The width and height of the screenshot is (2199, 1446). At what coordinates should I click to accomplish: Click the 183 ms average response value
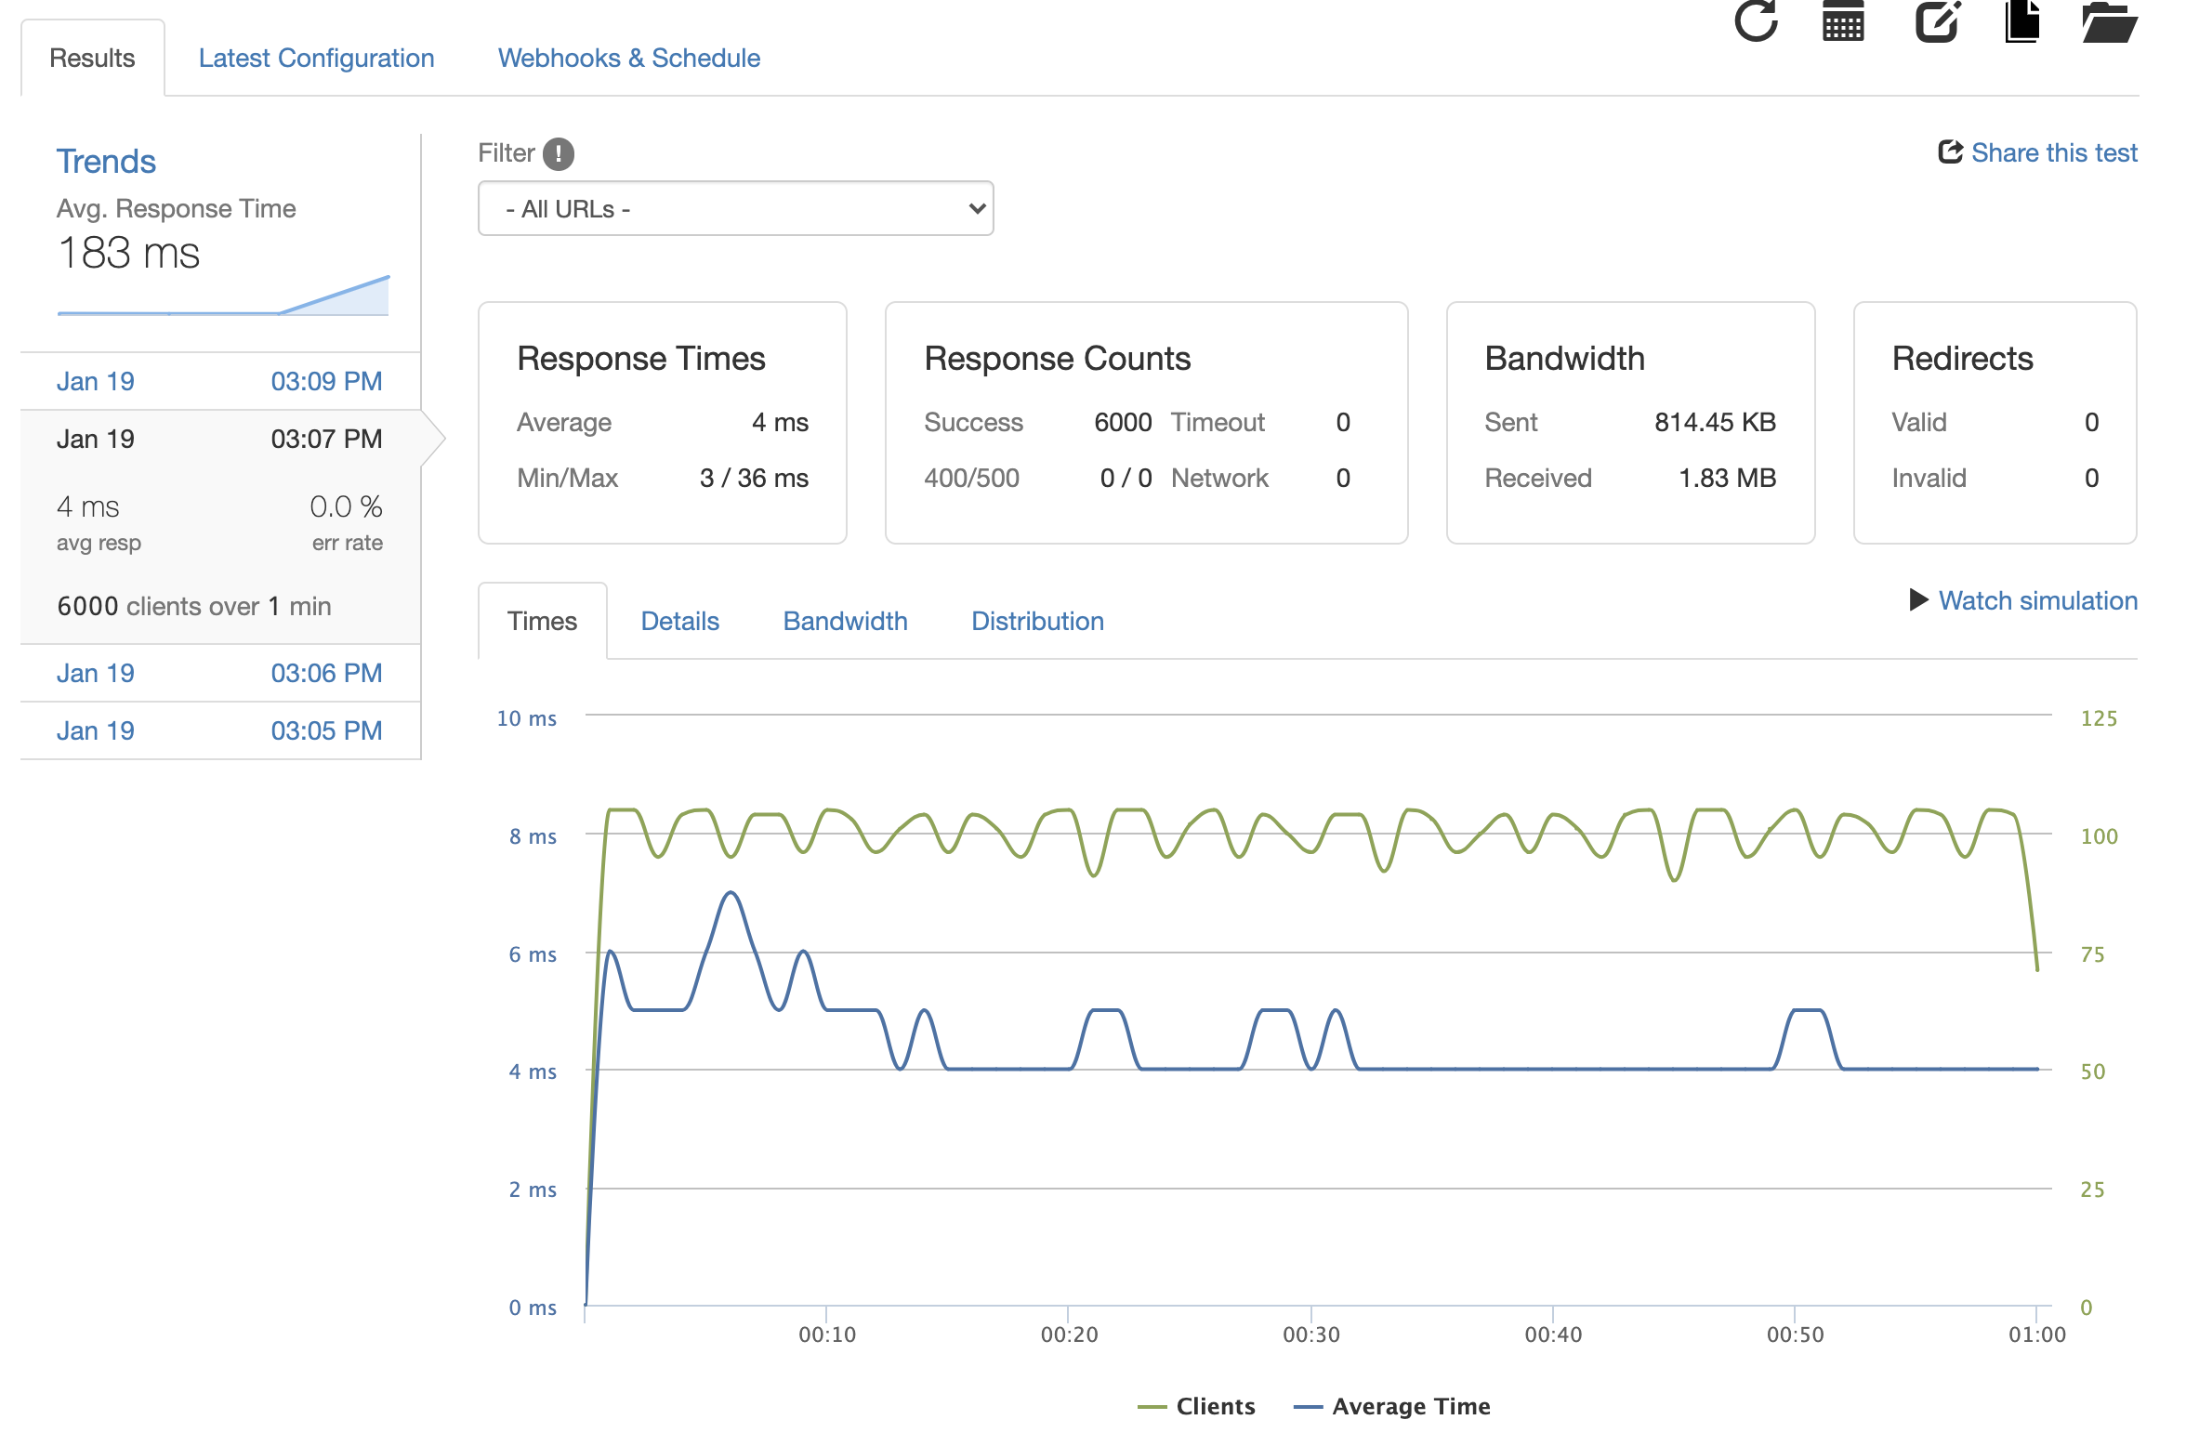[128, 253]
